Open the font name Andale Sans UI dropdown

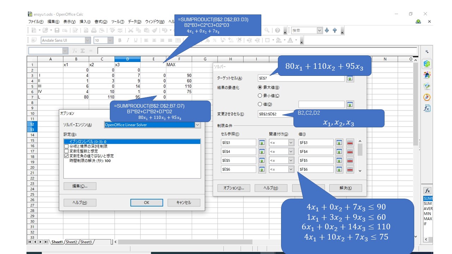[87, 41]
